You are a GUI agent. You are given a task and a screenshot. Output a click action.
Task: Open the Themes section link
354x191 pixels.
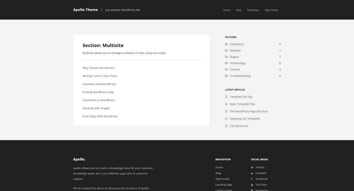pyautogui.click(x=235, y=69)
